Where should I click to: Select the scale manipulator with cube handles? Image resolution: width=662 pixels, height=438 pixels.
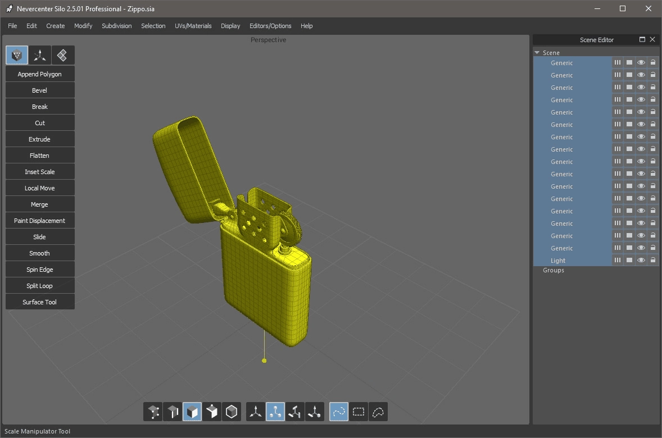(x=275, y=412)
